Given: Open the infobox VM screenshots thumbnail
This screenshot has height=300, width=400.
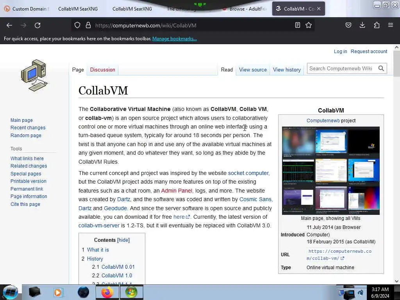Looking at the screenshot, I should click(330, 170).
